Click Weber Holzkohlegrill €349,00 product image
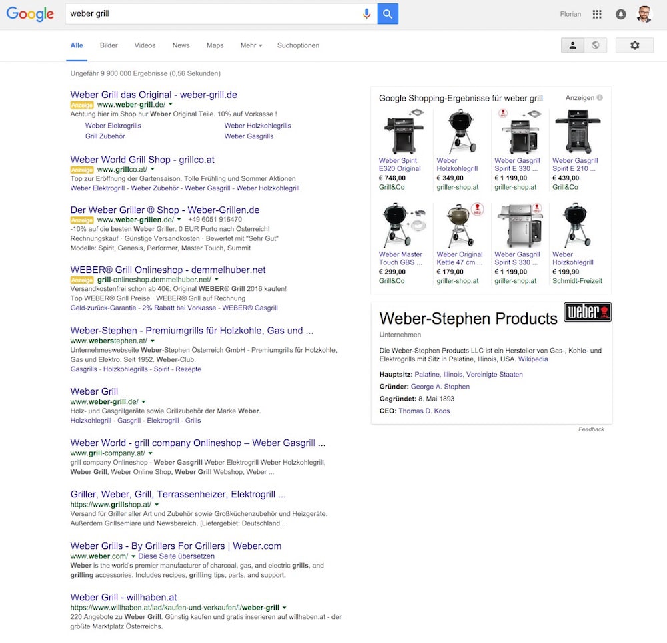Viewport: 667px width, 643px height. [x=461, y=131]
